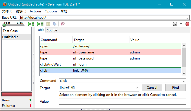Click the 'Slow' speed label

(20, 23)
